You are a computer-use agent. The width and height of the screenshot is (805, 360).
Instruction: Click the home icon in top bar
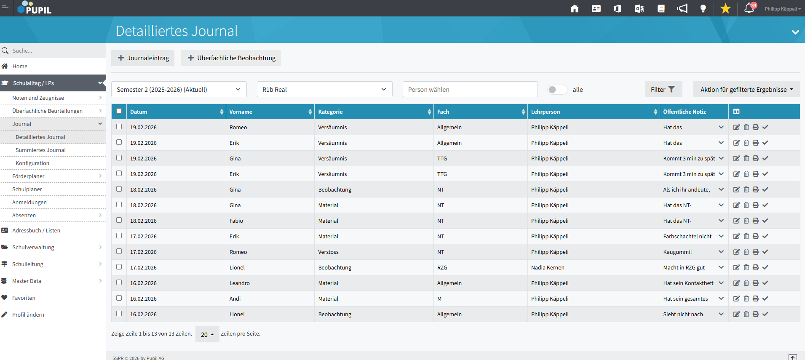[x=574, y=9]
